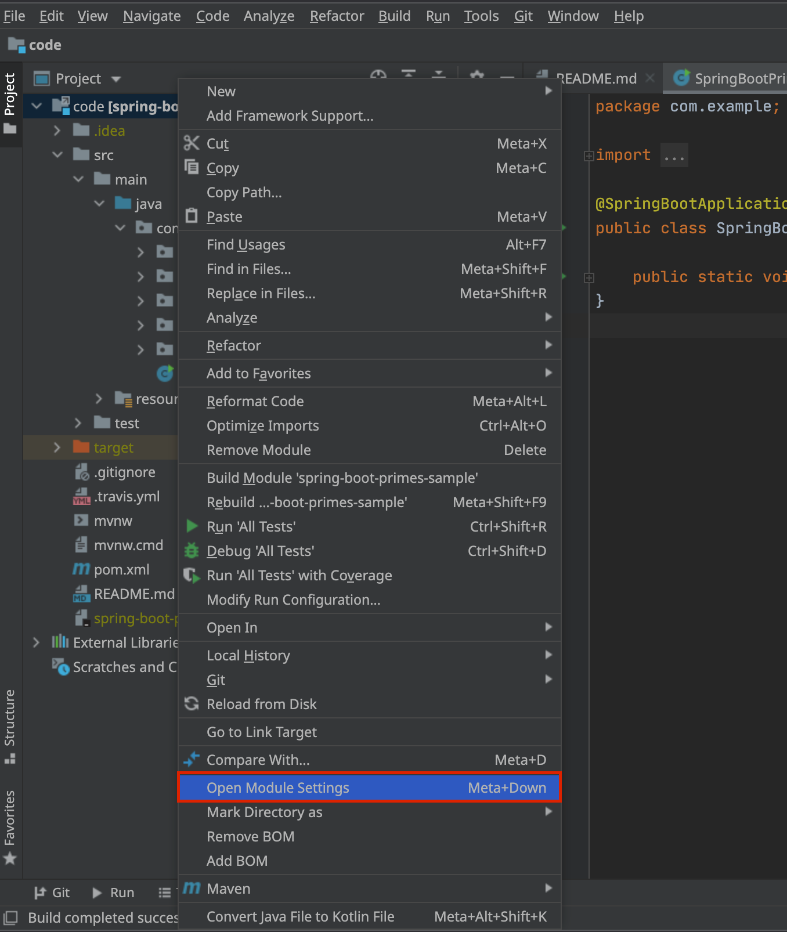
Task: Open the New submenu
Action: tap(369, 91)
